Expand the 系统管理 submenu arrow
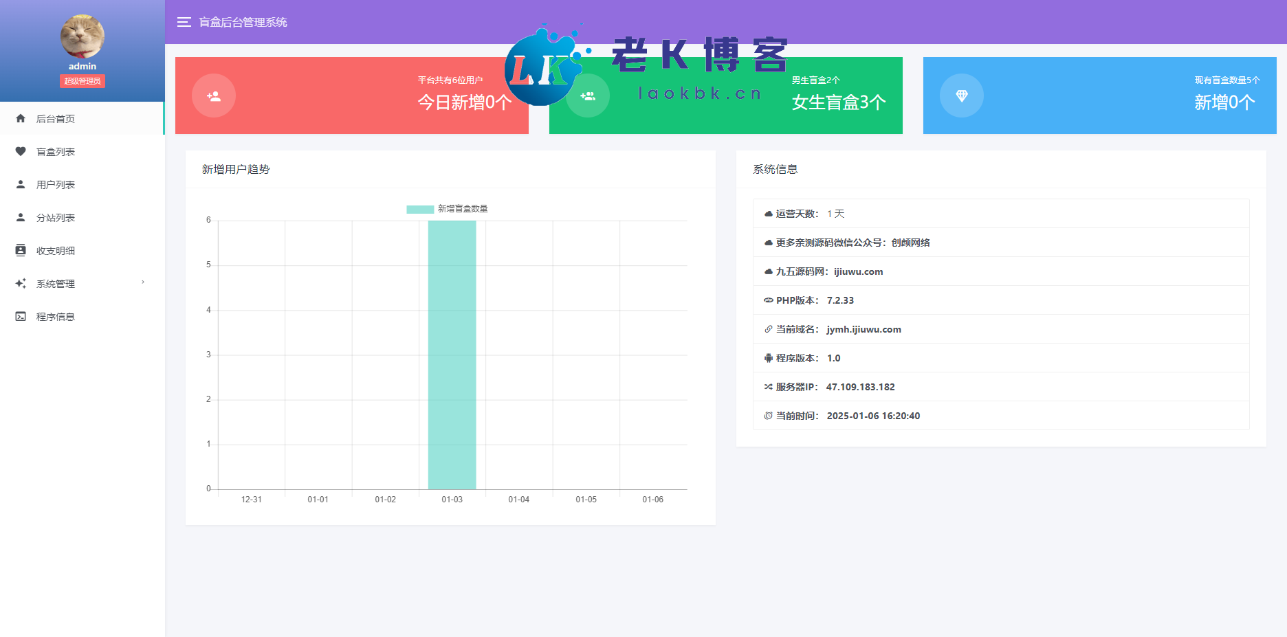The width and height of the screenshot is (1287, 637). click(143, 282)
